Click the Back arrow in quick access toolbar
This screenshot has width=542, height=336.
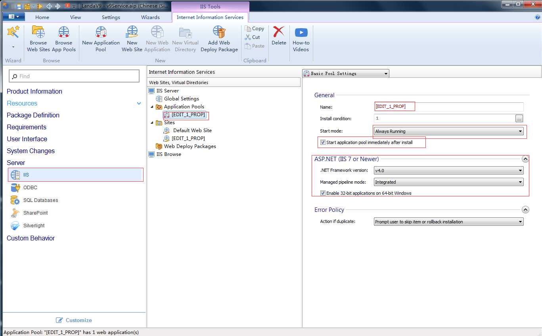49,6
